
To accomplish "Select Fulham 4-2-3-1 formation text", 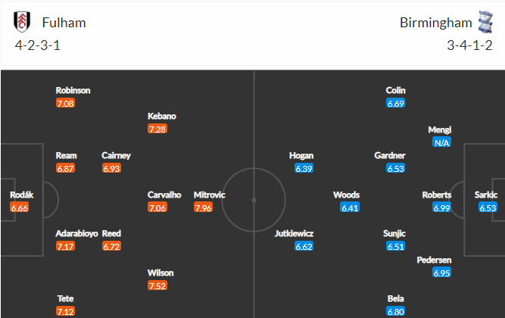I will pyautogui.click(x=37, y=45).
